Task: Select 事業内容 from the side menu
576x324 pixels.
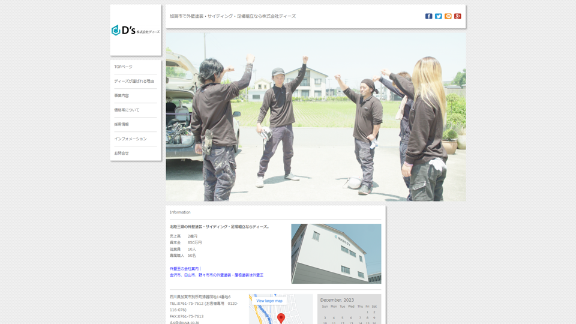Action: 121,95
